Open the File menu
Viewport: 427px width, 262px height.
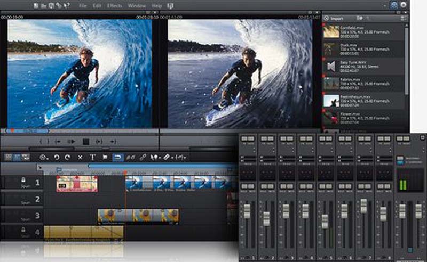click(83, 6)
